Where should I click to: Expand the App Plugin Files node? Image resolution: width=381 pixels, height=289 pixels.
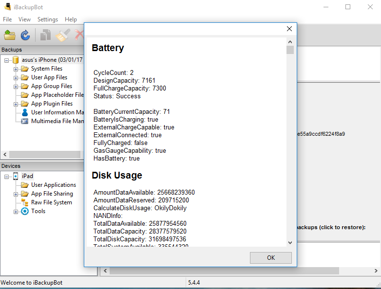16,104
